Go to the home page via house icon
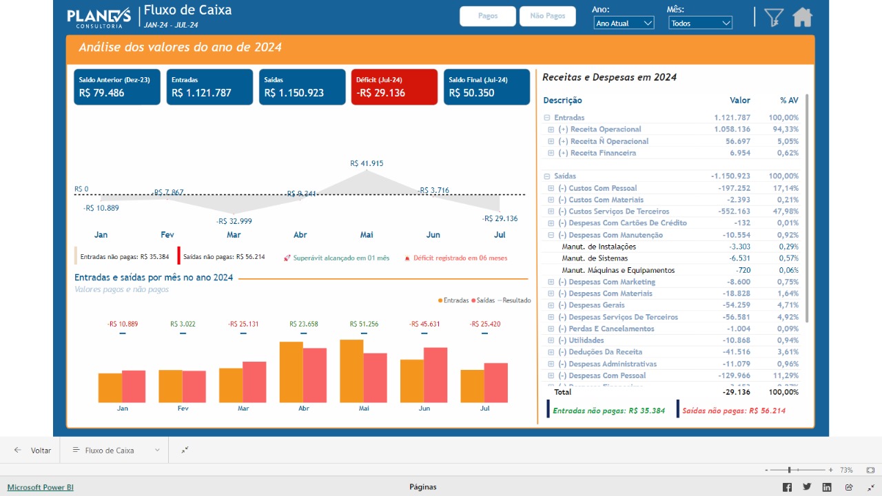 pos(802,17)
